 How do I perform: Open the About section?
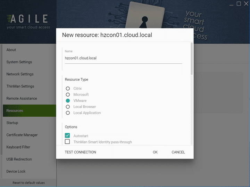(x=29, y=50)
